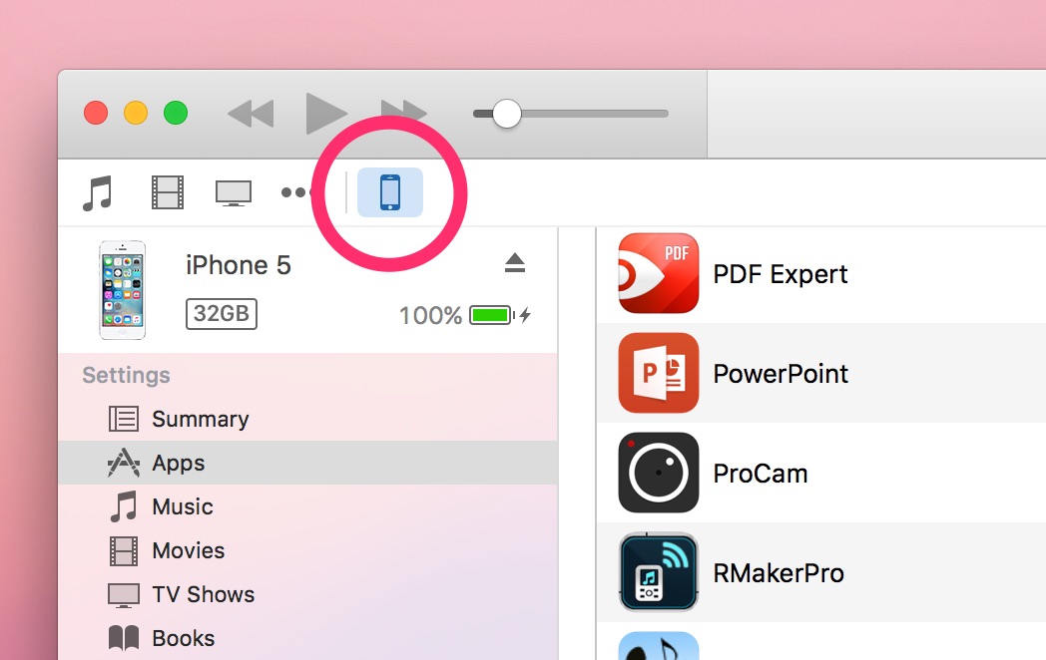This screenshot has height=660, width=1046.
Task: Click the "iPhone 5" device name
Action: 239,265
